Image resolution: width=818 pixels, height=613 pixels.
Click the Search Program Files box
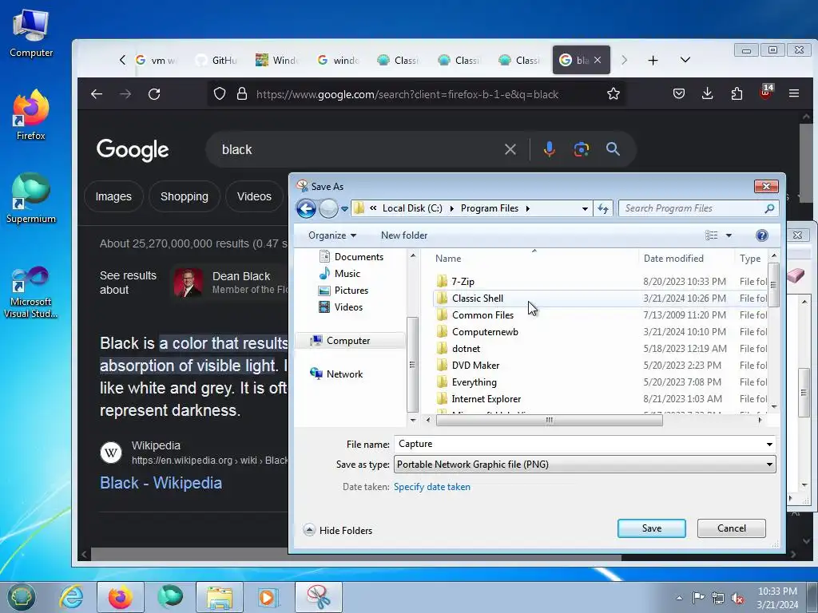click(x=698, y=208)
